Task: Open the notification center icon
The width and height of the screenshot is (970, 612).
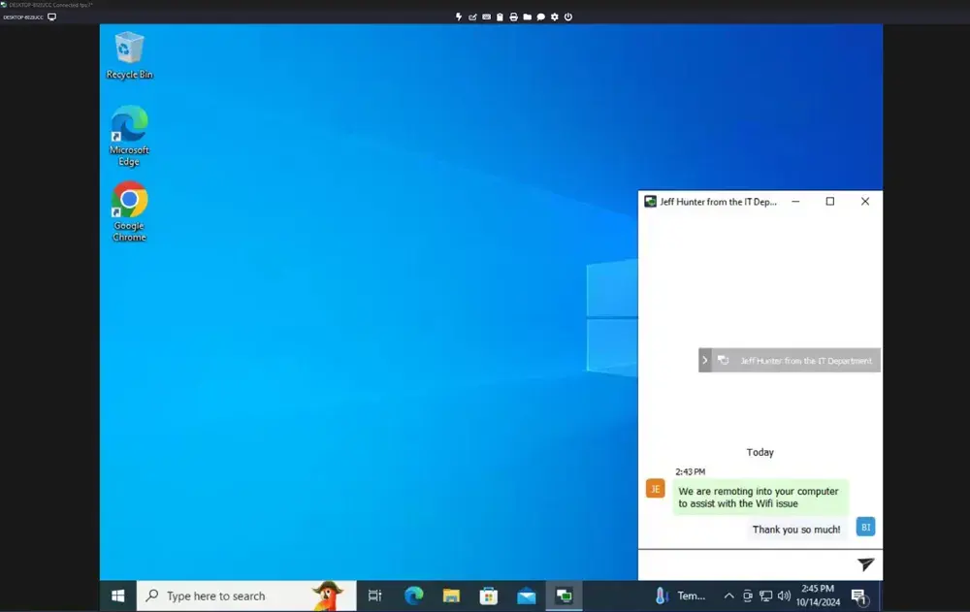Action: pos(859,596)
